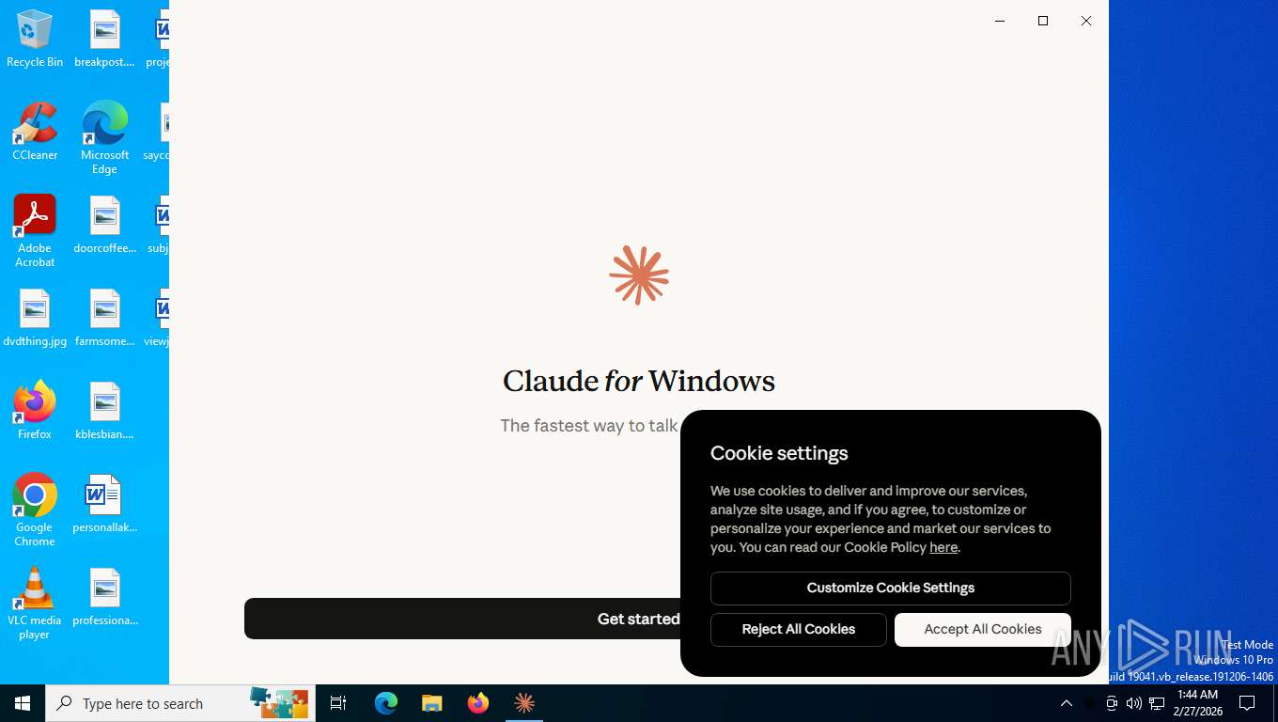
Task: Open the taskbar clock and date
Action: (x=1197, y=703)
